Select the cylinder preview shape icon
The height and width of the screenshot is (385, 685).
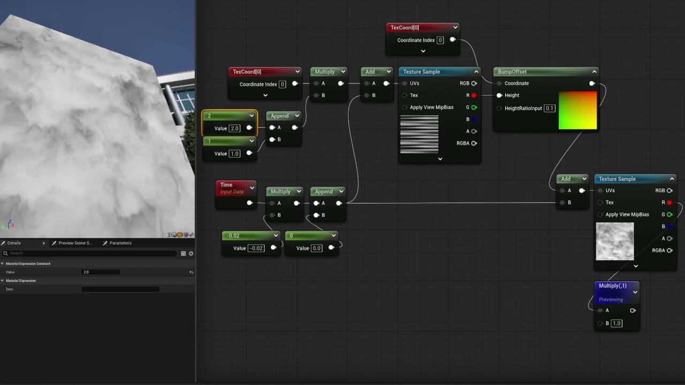click(x=169, y=235)
